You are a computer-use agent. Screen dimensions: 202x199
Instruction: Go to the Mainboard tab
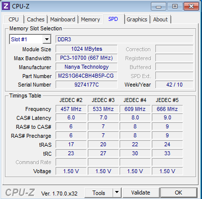[x=63, y=19]
